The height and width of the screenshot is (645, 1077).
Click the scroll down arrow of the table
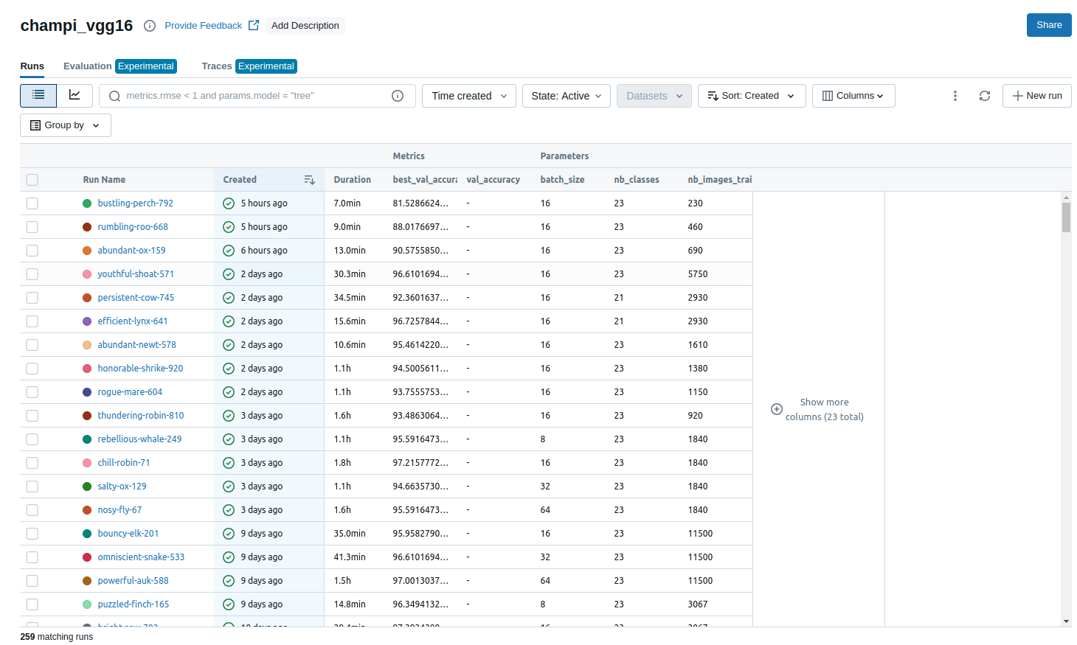[1066, 621]
